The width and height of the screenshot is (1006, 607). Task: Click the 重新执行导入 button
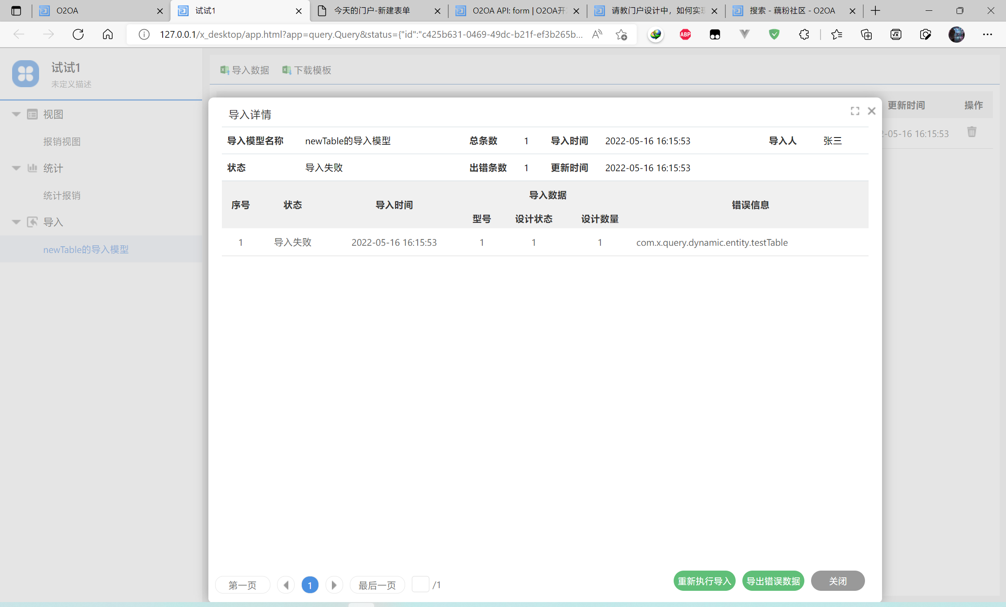pyautogui.click(x=704, y=581)
